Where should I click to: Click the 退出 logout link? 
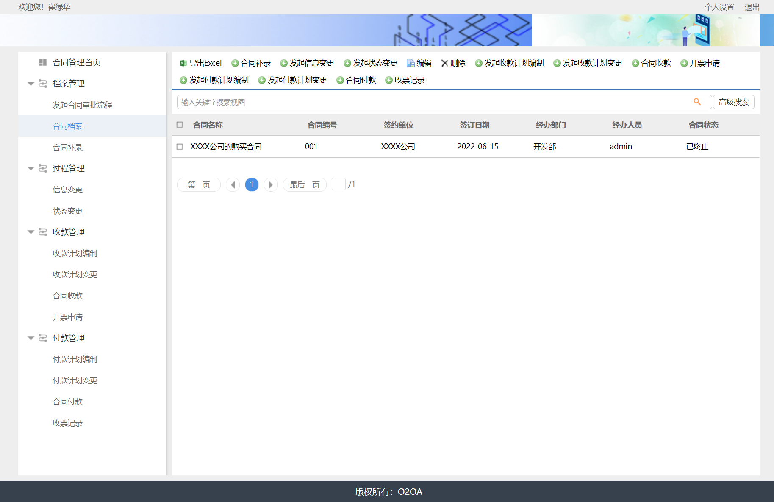(x=752, y=7)
